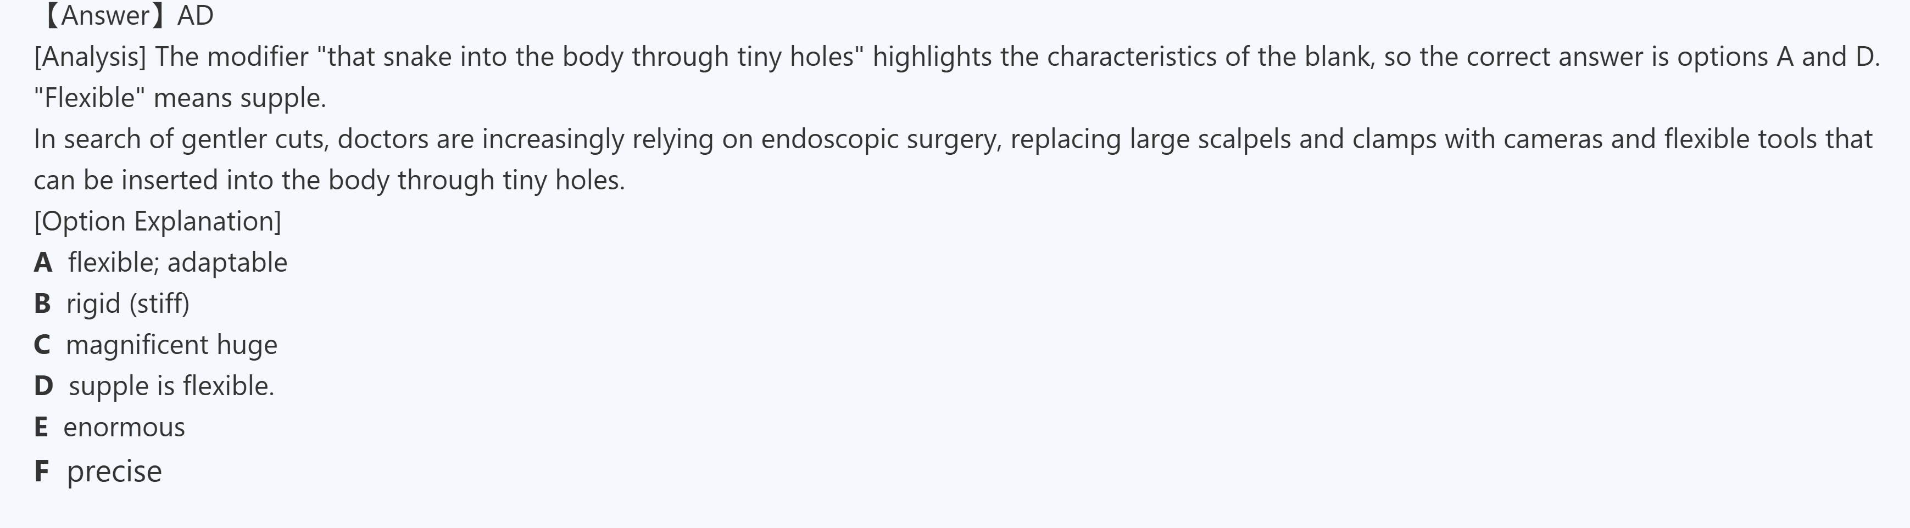
Task: Click the [Option Explanation] heading
Action: [x=157, y=221]
